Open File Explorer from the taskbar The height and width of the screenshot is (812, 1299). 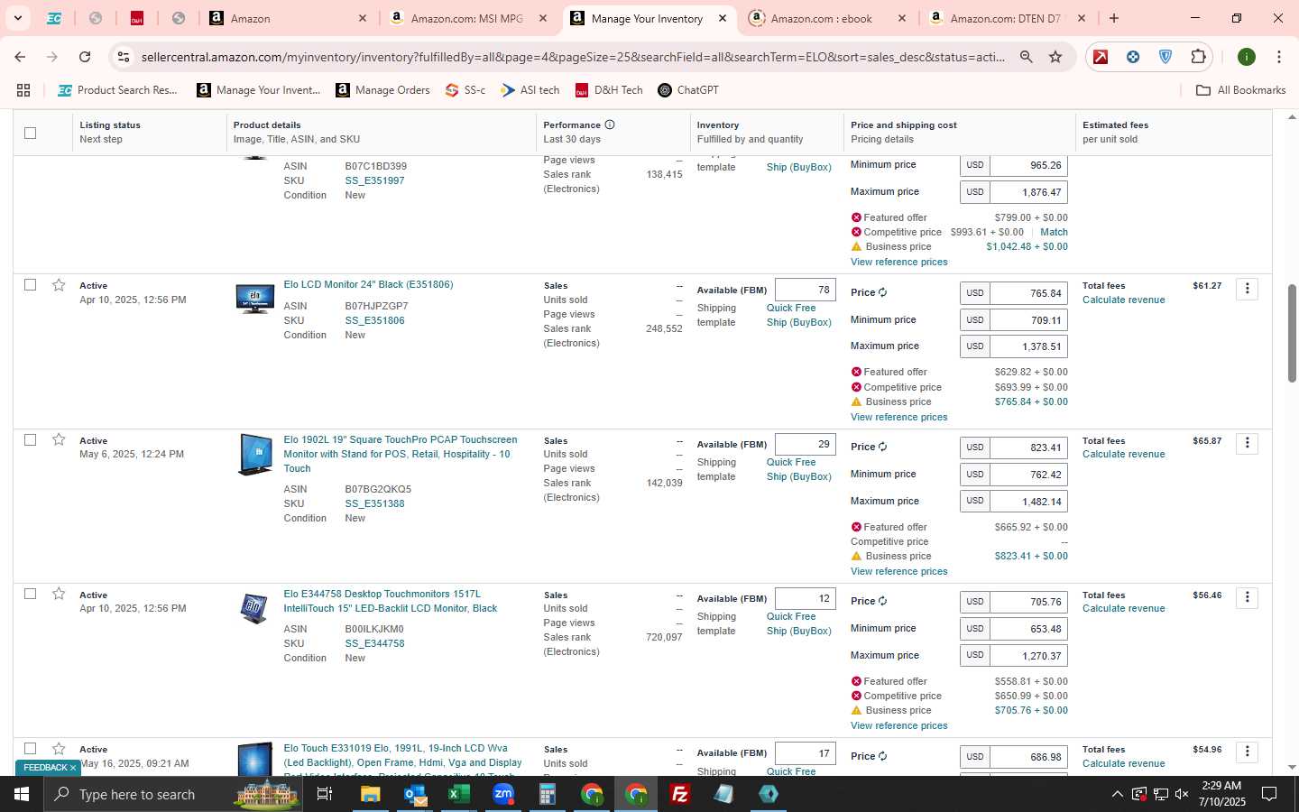[x=370, y=794]
